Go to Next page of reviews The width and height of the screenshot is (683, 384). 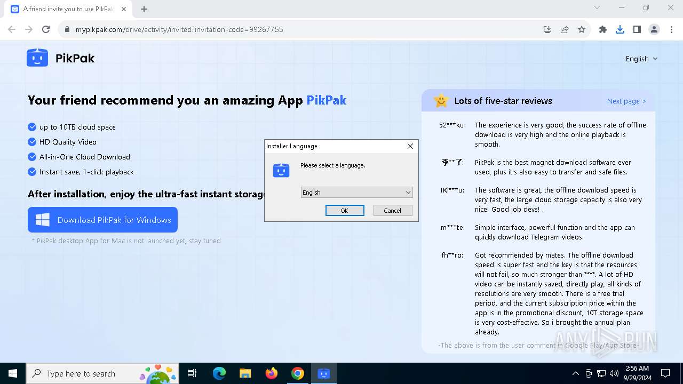626,101
